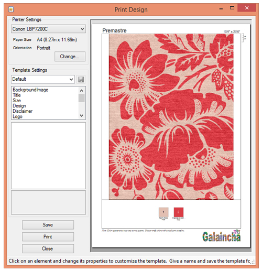
Task: Select Design element in the list
Action: click(x=19, y=106)
